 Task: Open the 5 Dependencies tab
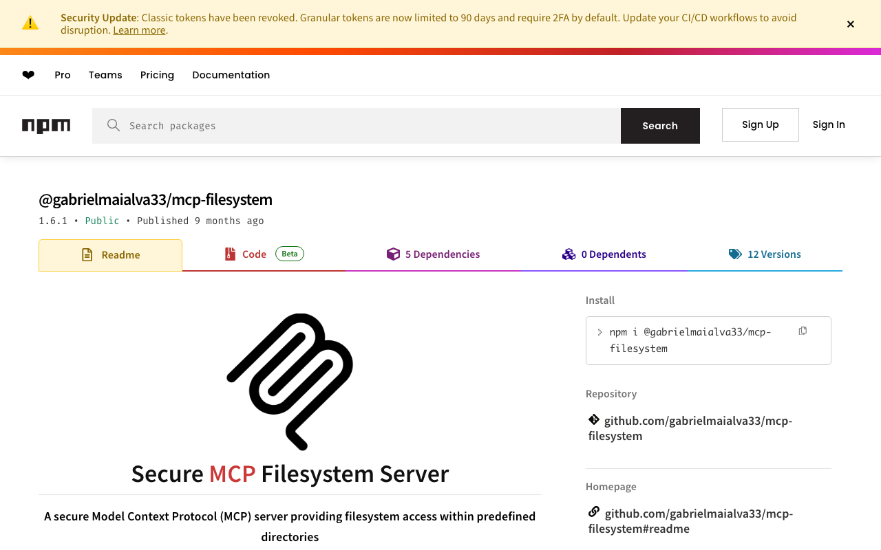click(434, 254)
